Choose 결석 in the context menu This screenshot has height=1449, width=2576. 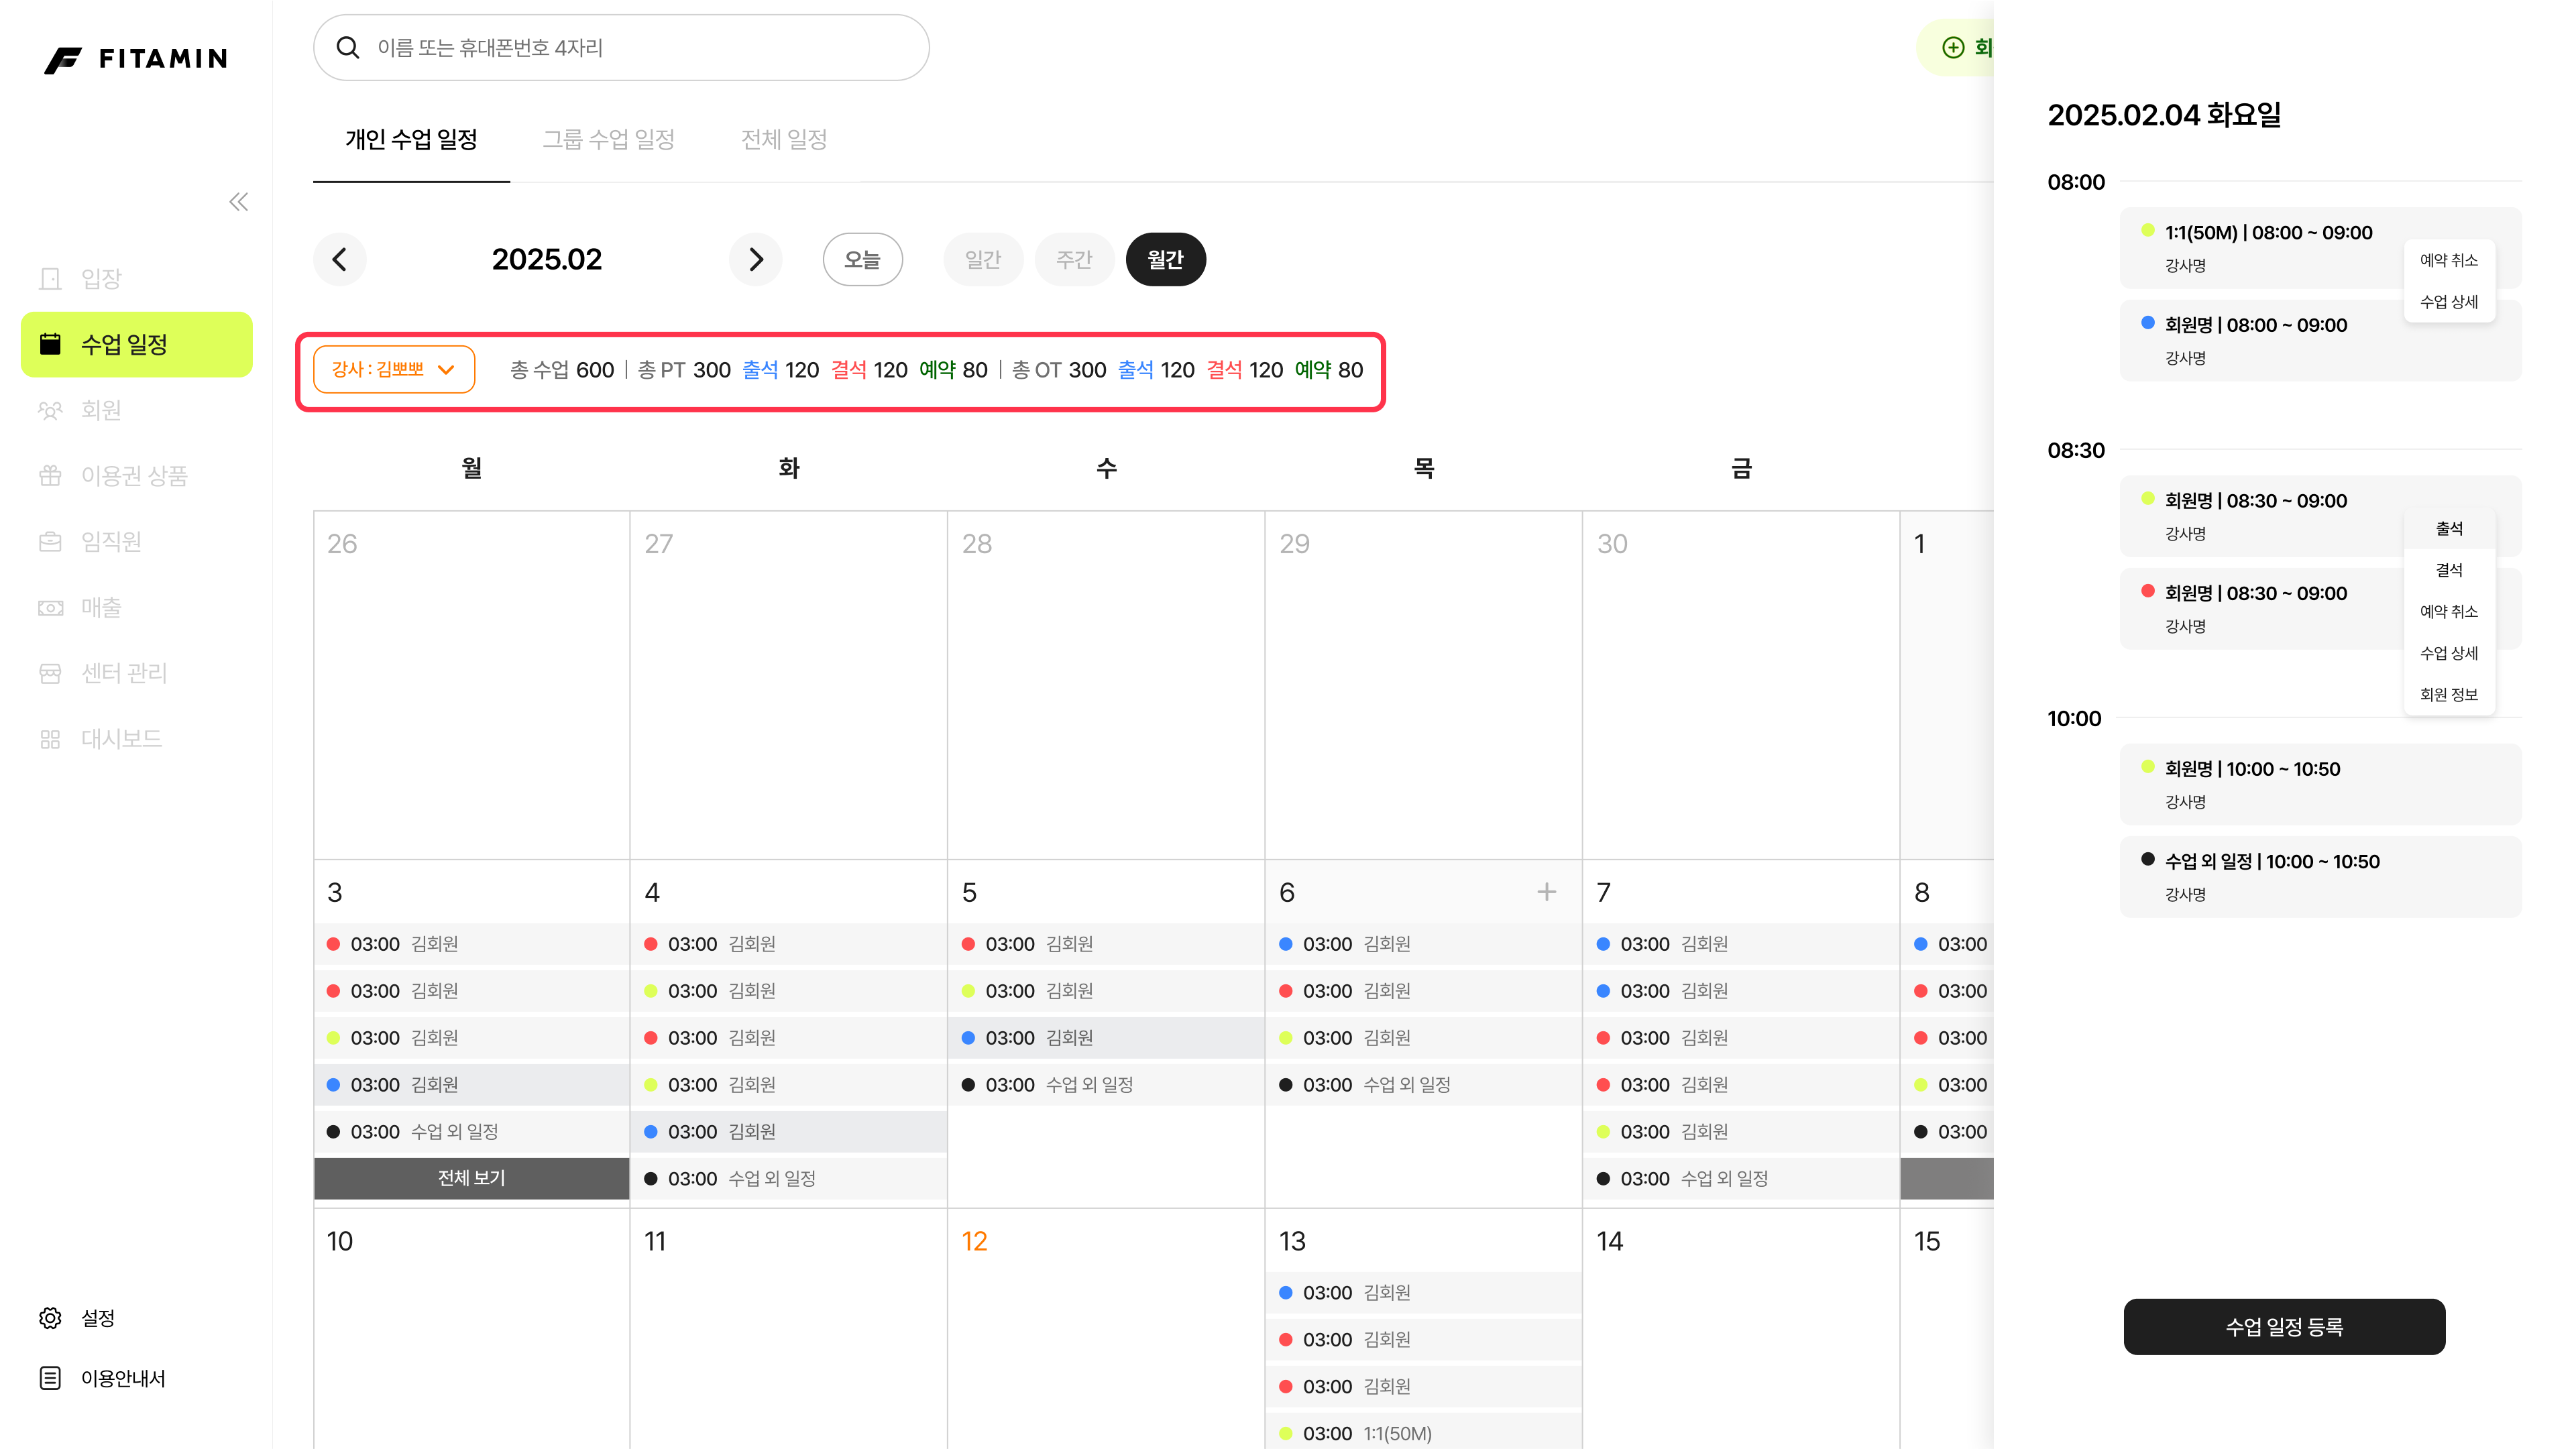[2449, 570]
